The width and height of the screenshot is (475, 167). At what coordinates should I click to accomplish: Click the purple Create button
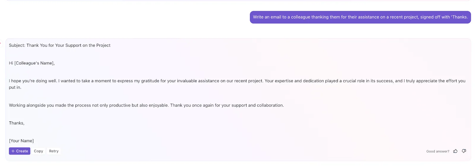(20, 151)
